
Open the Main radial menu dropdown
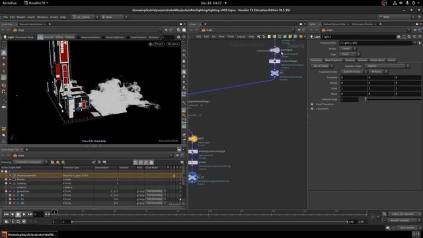114,17
